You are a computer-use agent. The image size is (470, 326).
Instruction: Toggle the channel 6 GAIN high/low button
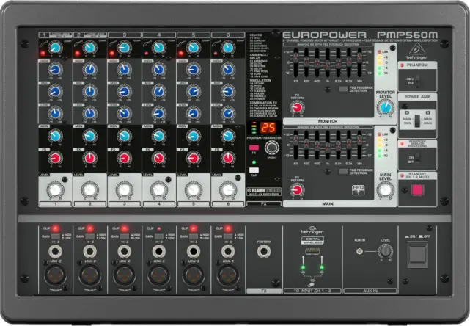(228, 236)
